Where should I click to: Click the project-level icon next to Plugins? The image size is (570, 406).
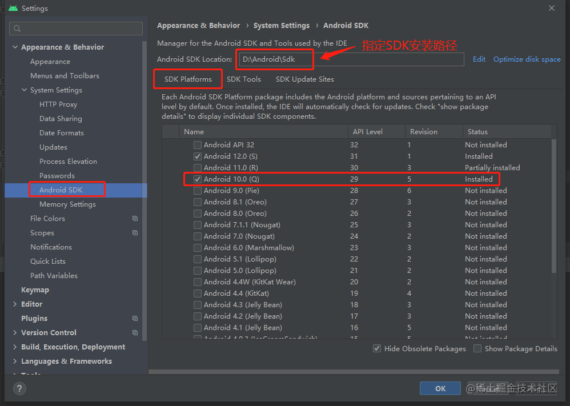(135, 319)
